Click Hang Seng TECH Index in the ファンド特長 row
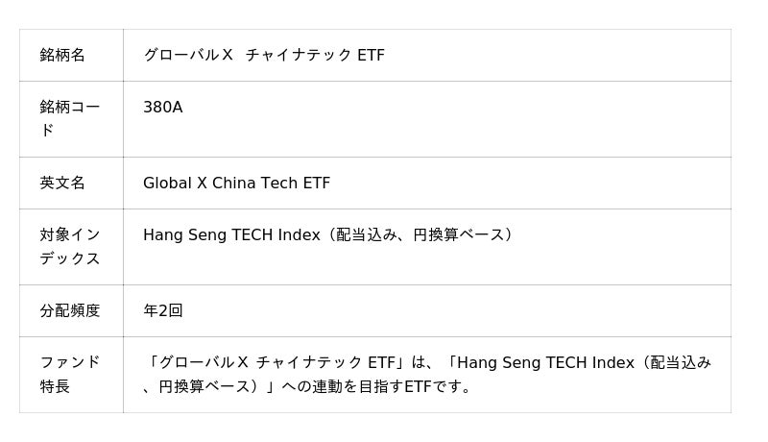The image size is (768, 442). pyautogui.click(x=545, y=362)
